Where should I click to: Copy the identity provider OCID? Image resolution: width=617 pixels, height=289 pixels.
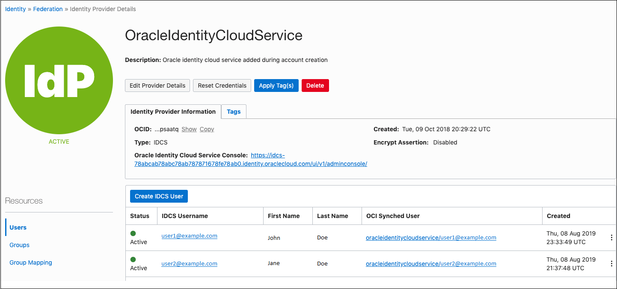click(x=207, y=129)
